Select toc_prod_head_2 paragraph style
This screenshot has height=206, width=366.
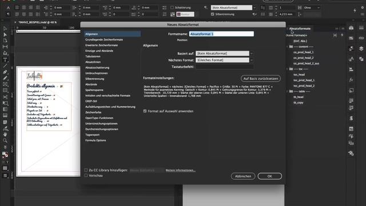[x=304, y=86]
